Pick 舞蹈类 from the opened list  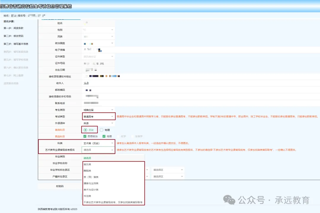114,171
